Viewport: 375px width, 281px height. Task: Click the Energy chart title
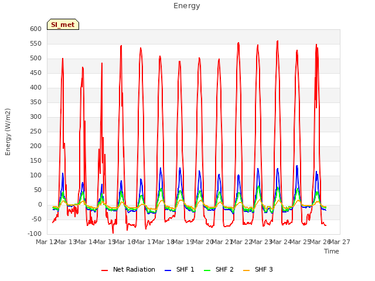pyautogui.click(x=187, y=6)
